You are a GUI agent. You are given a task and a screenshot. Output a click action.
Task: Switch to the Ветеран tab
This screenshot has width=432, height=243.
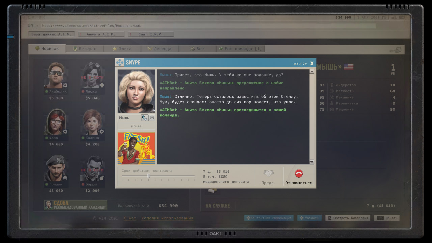(x=85, y=49)
